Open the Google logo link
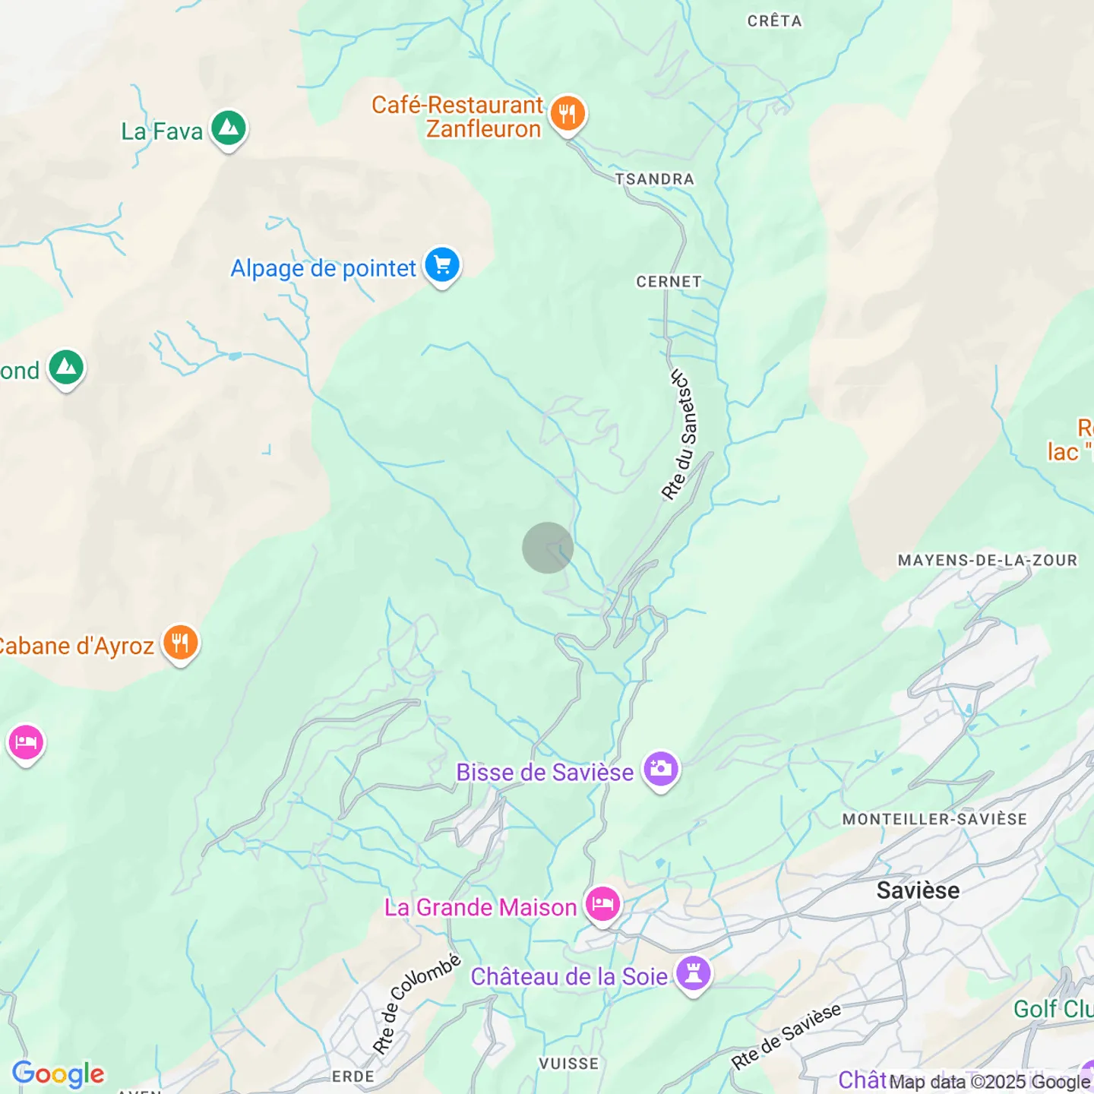Image resolution: width=1094 pixels, height=1094 pixels. 58,1074
